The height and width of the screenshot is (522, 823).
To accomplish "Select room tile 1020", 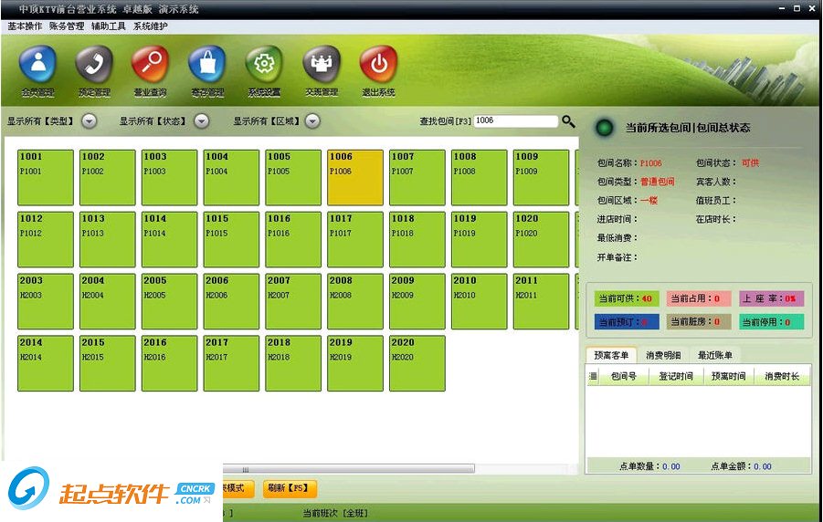I will (541, 239).
